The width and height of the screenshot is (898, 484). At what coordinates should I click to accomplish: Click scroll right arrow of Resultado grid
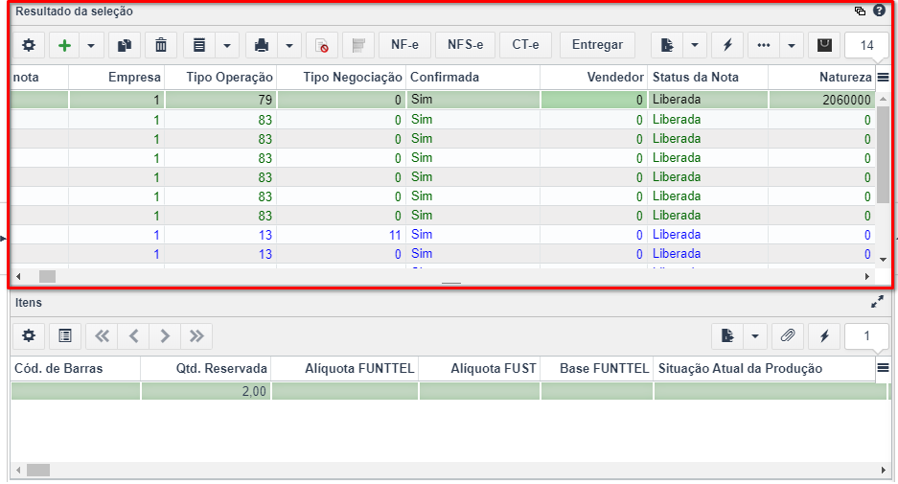[867, 277]
